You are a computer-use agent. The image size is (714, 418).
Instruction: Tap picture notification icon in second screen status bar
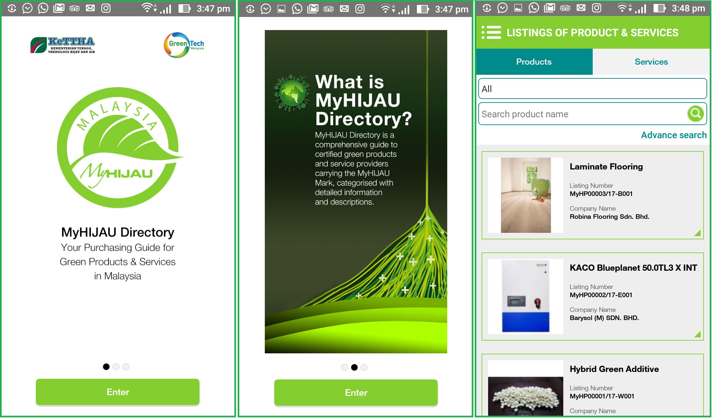(281, 9)
